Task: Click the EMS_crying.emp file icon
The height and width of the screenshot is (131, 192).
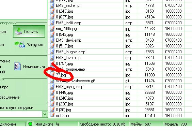Action: (x=52, y=87)
